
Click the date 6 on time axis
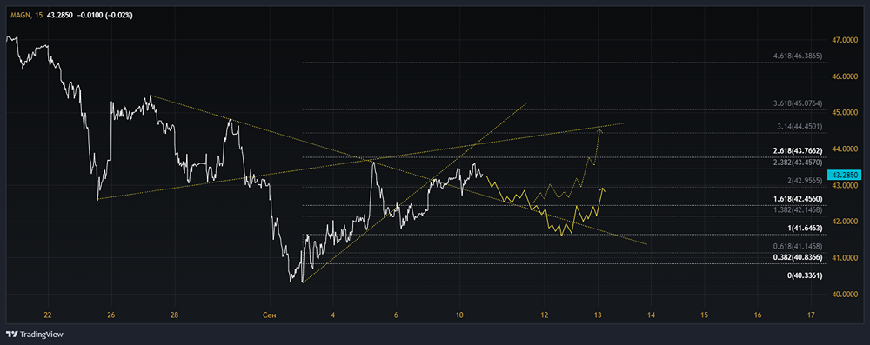click(x=396, y=315)
